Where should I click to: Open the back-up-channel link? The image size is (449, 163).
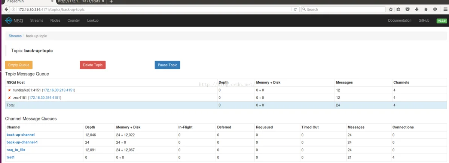[21, 135]
